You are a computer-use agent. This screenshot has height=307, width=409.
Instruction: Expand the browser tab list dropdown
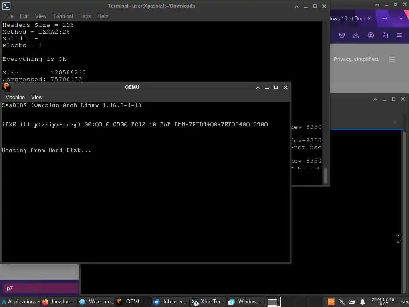(x=401, y=18)
